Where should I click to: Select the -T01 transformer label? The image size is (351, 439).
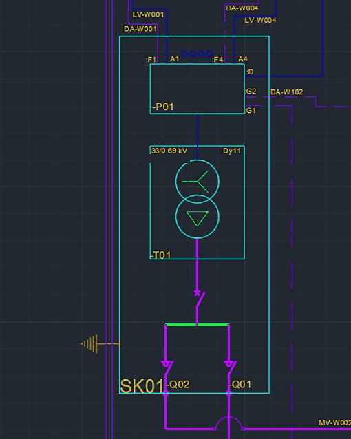[x=160, y=255]
